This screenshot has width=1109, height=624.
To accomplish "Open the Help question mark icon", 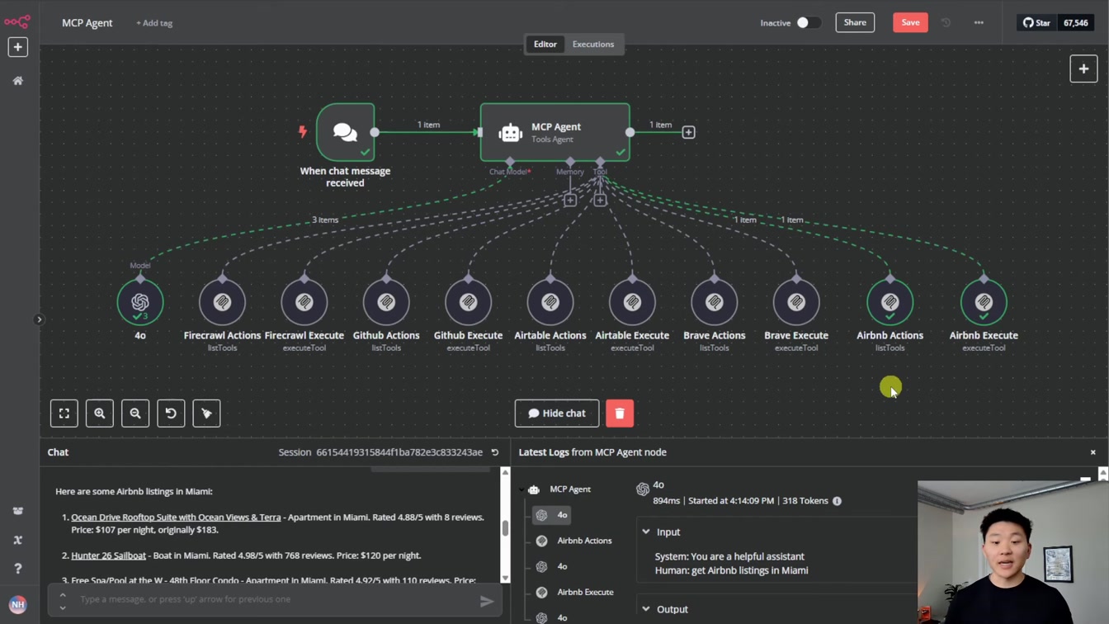I will click(17, 569).
